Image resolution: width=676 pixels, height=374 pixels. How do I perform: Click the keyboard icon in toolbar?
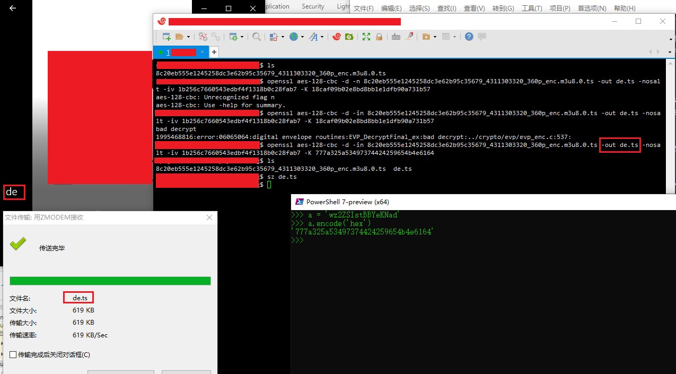click(396, 37)
